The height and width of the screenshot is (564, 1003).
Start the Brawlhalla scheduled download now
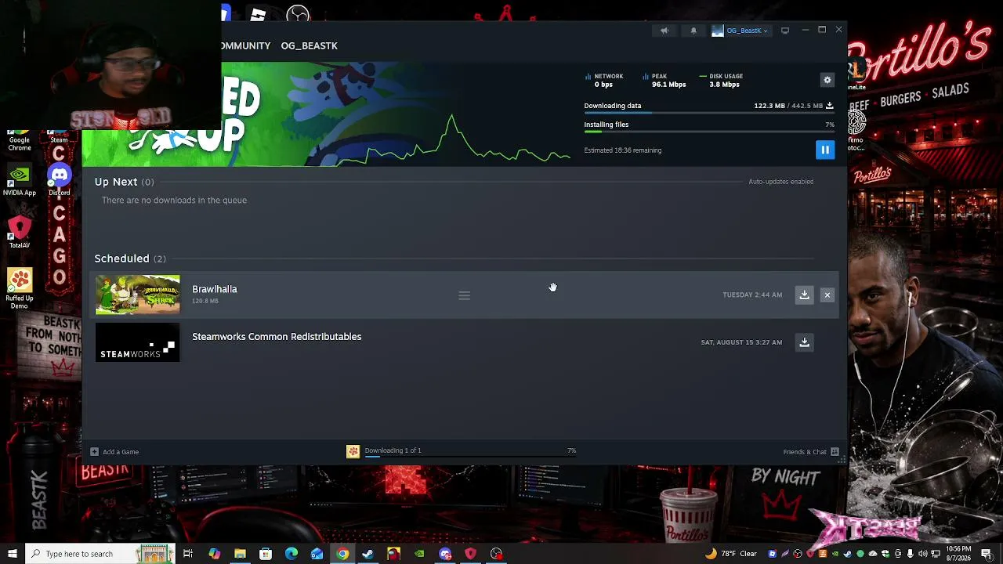coord(804,295)
